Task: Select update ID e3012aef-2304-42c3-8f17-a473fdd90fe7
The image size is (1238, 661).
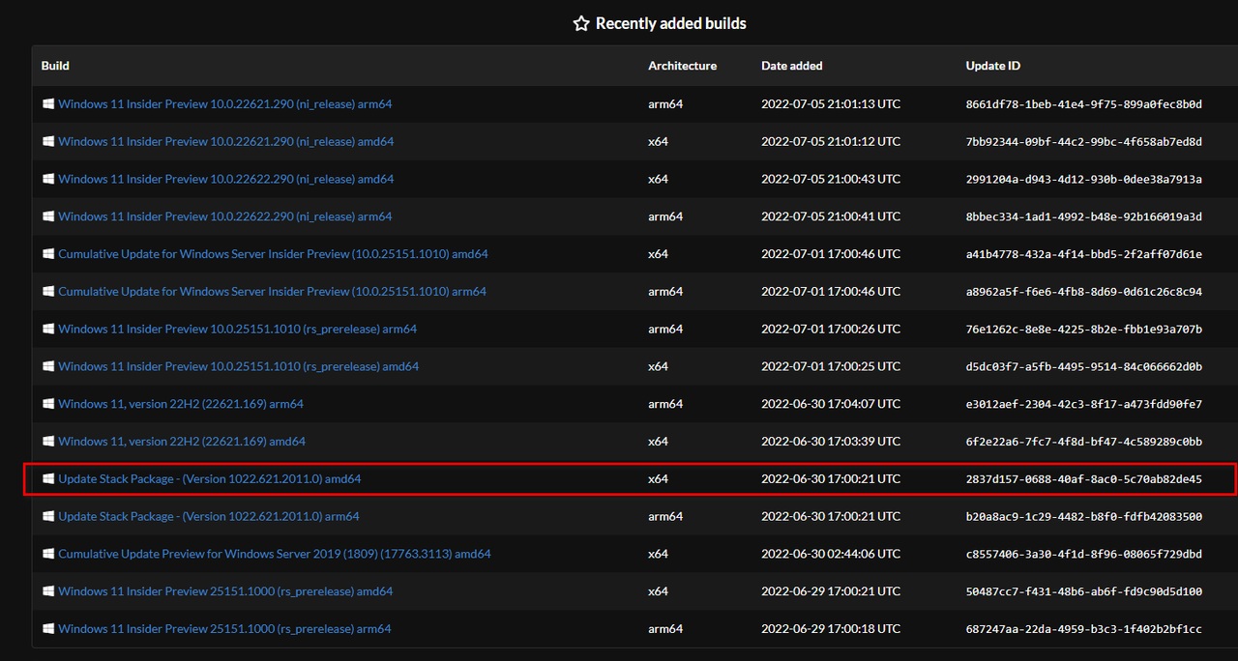Action: (x=1084, y=404)
